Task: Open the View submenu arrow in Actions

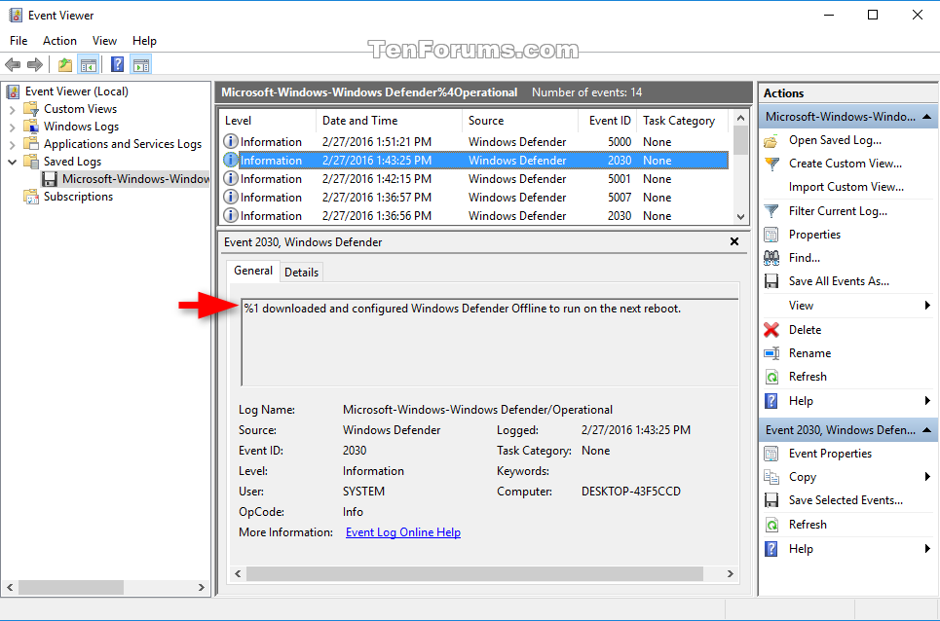Action: [927, 306]
